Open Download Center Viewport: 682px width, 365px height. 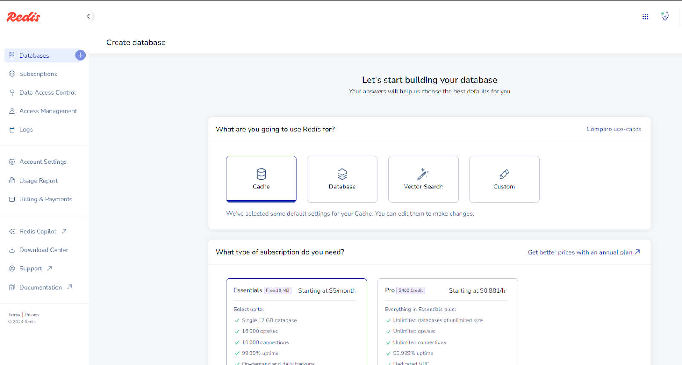click(x=44, y=250)
